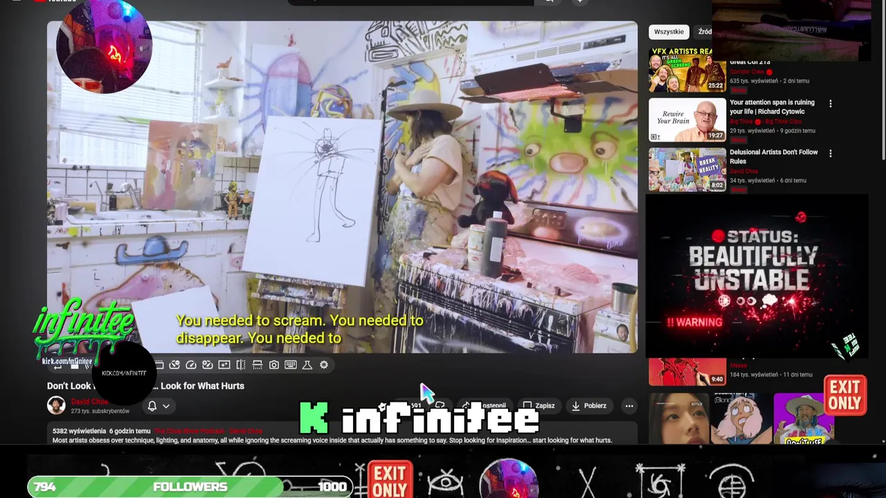Open extension settings with the gear icon
The height and width of the screenshot is (498, 886).
coord(324,365)
